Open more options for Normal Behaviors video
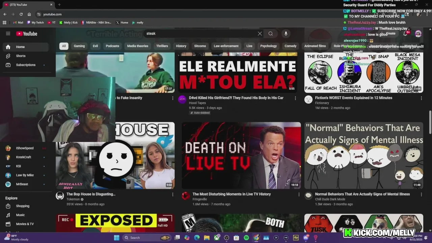The height and width of the screenshot is (243, 432). pos(421,194)
